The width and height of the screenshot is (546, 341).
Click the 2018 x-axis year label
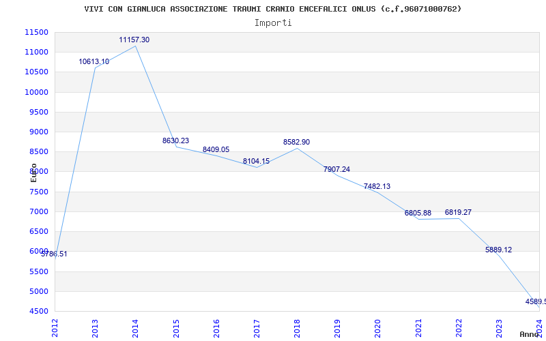pyautogui.click(x=297, y=328)
